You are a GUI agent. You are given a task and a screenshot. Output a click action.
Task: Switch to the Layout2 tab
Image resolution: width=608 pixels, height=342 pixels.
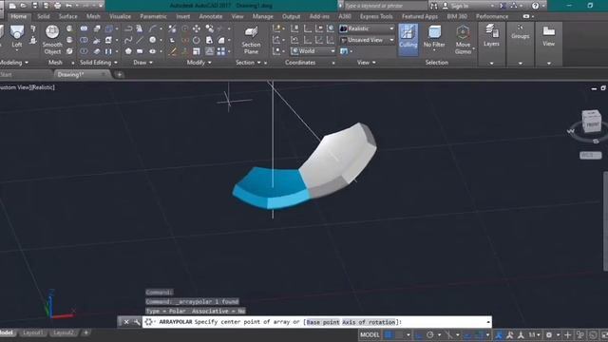pyautogui.click(x=64, y=332)
